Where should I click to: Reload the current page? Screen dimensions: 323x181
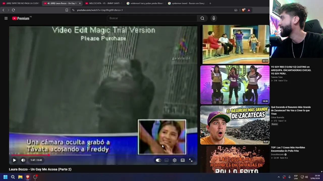click(13, 10)
